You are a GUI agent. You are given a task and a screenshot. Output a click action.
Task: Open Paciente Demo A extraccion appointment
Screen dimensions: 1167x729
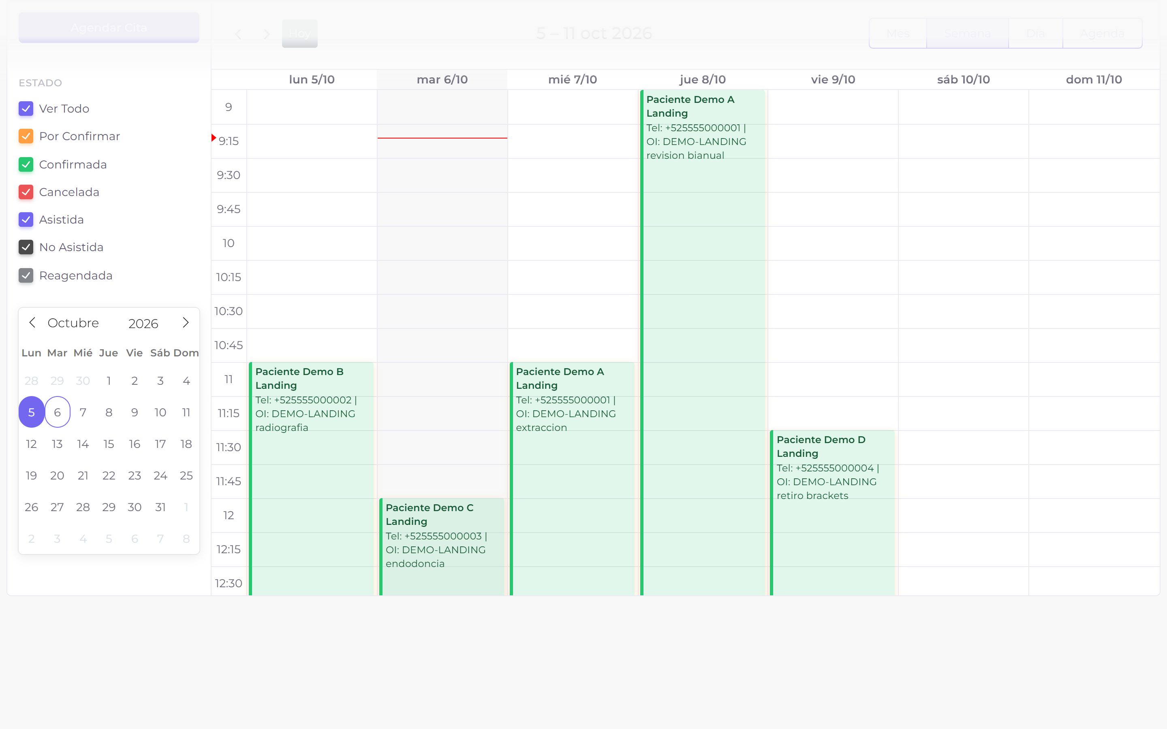pyautogui.click(x=573, y=479)
